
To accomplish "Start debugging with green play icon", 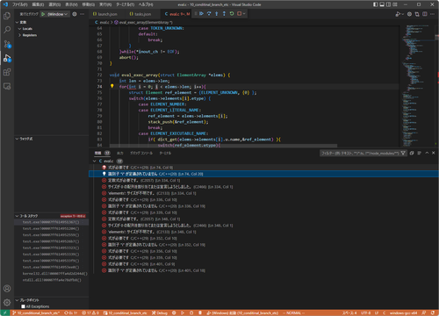I will pos(43,14).
